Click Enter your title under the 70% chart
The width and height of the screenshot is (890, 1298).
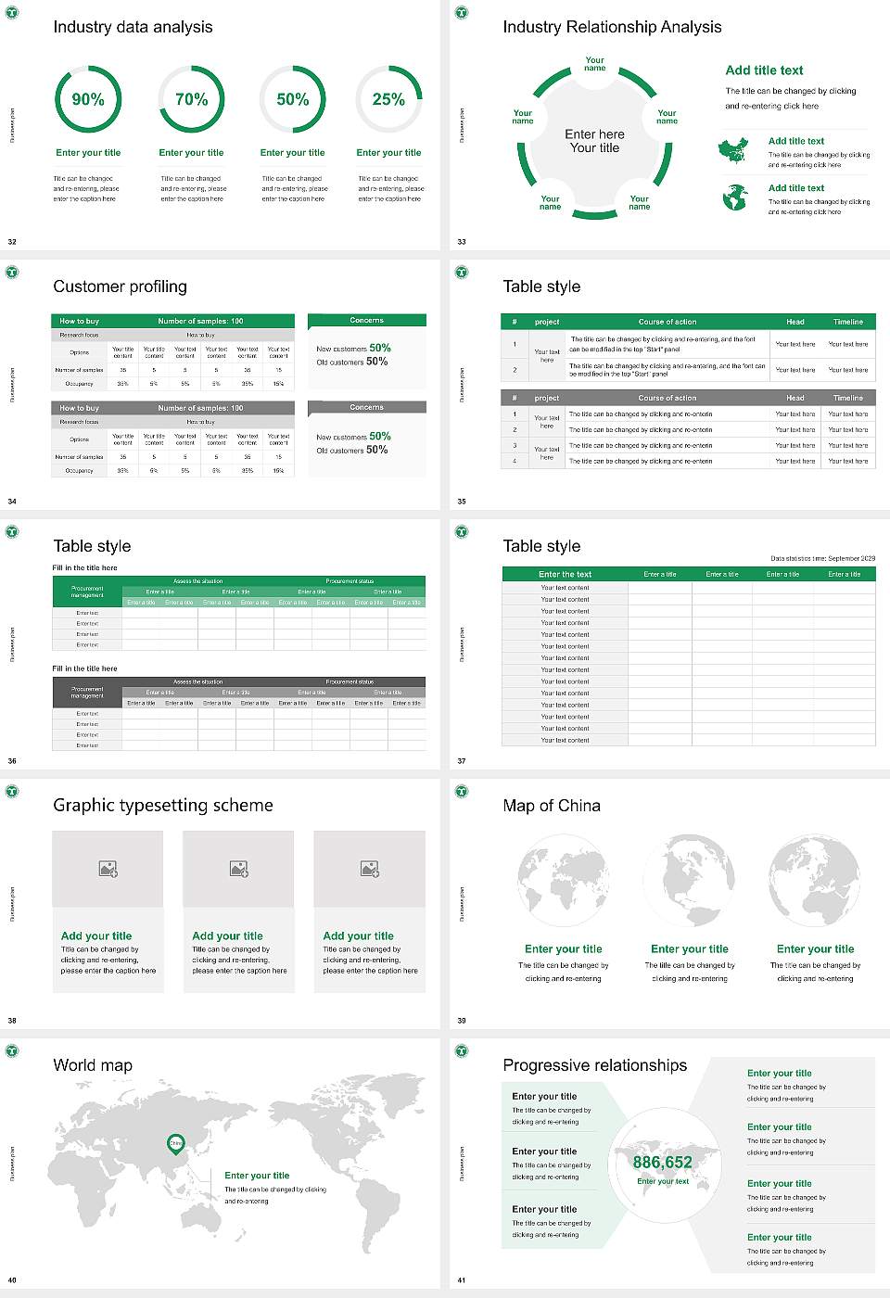(x=190, y=152)
